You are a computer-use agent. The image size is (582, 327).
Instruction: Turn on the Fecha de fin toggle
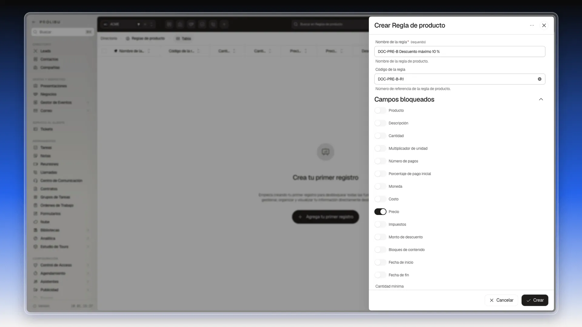380,275
